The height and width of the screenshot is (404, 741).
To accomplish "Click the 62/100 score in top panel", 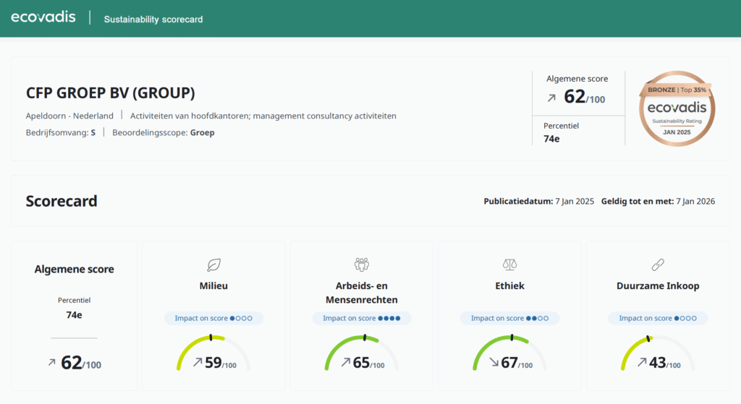I will [584, 97].
